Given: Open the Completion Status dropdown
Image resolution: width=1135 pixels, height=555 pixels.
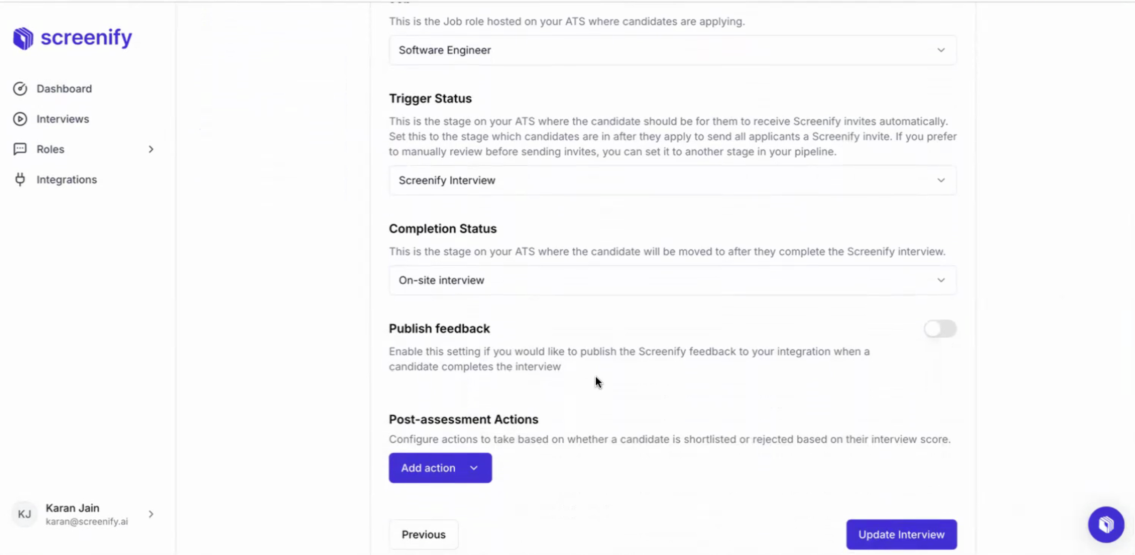Looking at the screenshot, I should [672, 280].
